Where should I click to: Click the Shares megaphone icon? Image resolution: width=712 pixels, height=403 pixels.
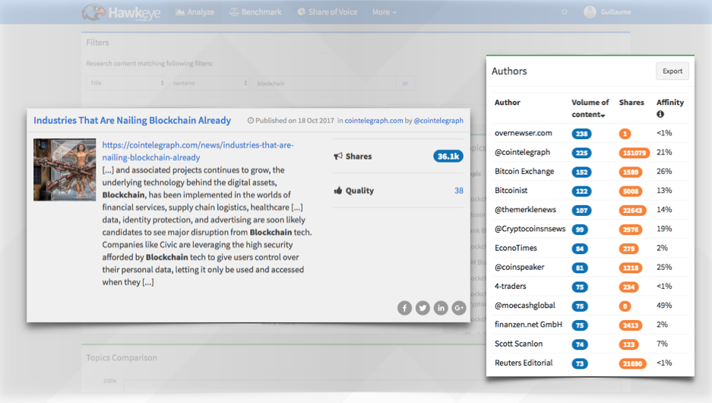(x=338, y=157)
